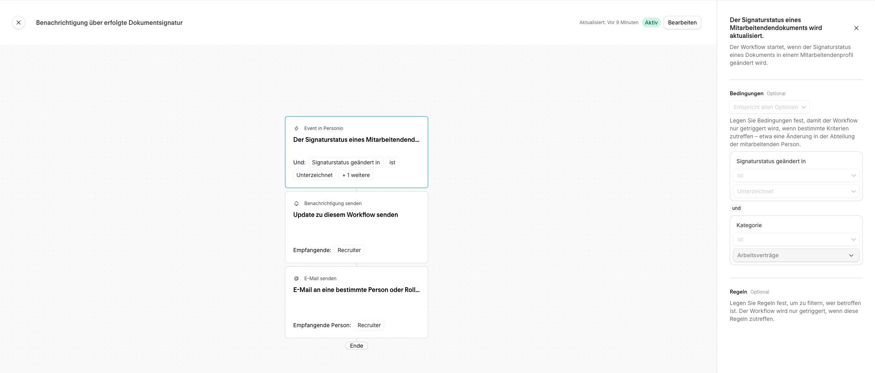
Task: Click the Recruiter chip next to Empfangende
Action: [x=349, y=250]
